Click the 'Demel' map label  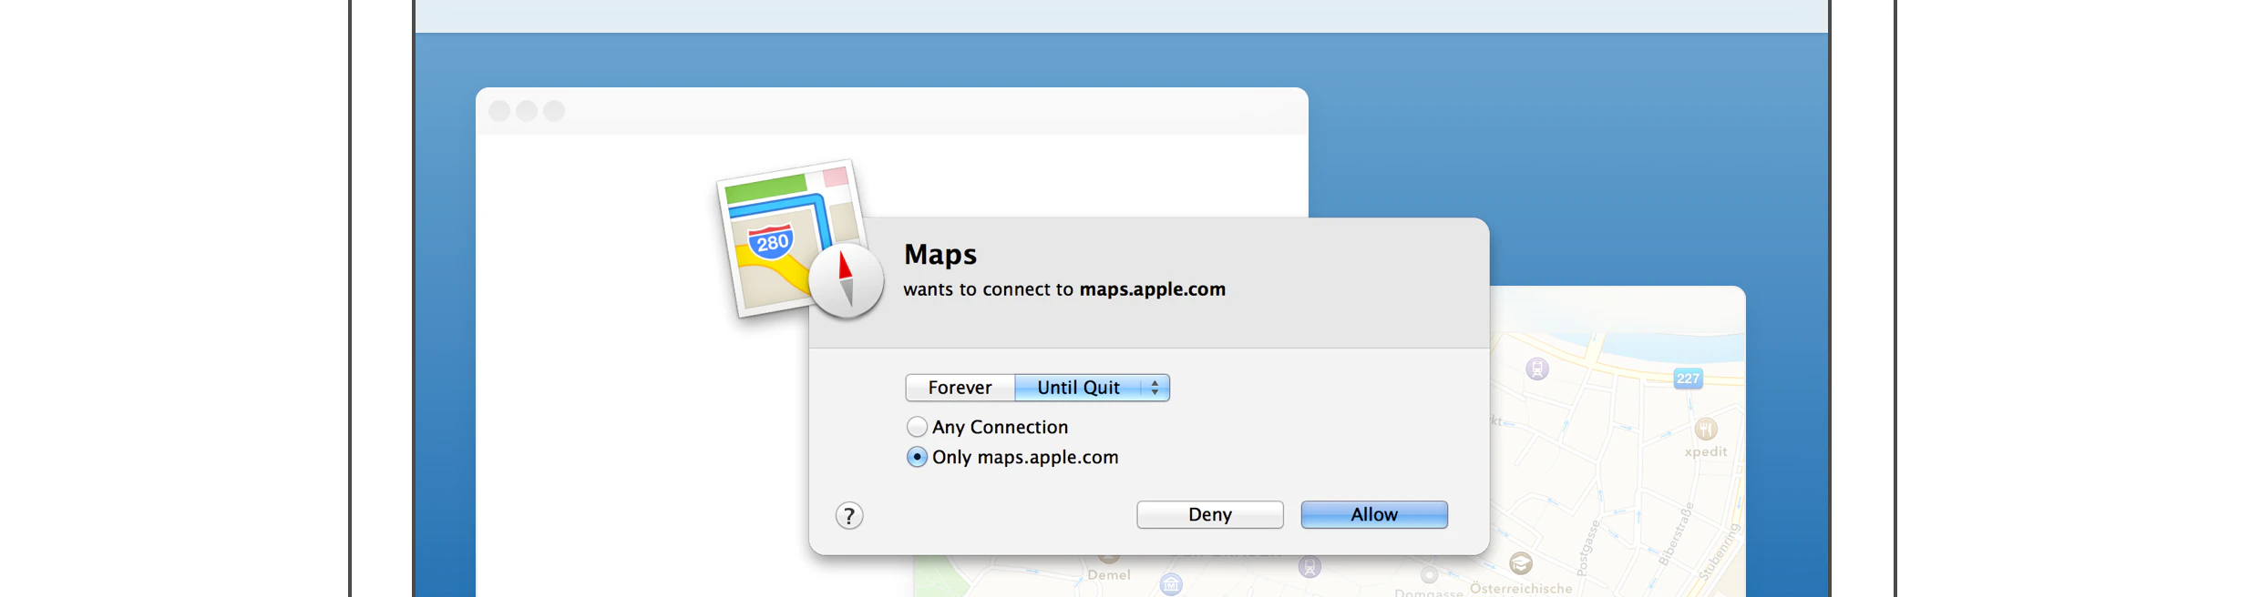(1109, 575)
